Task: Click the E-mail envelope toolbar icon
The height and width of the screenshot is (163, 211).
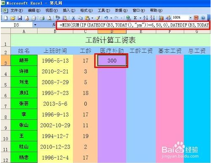Action: click(34, 18)
